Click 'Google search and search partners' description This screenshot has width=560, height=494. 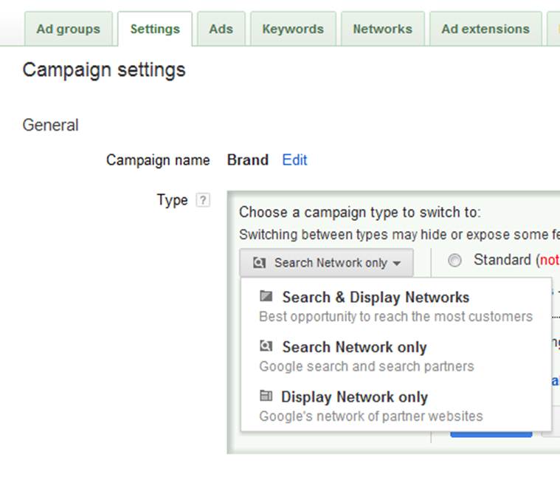click(x=367, y=366)
